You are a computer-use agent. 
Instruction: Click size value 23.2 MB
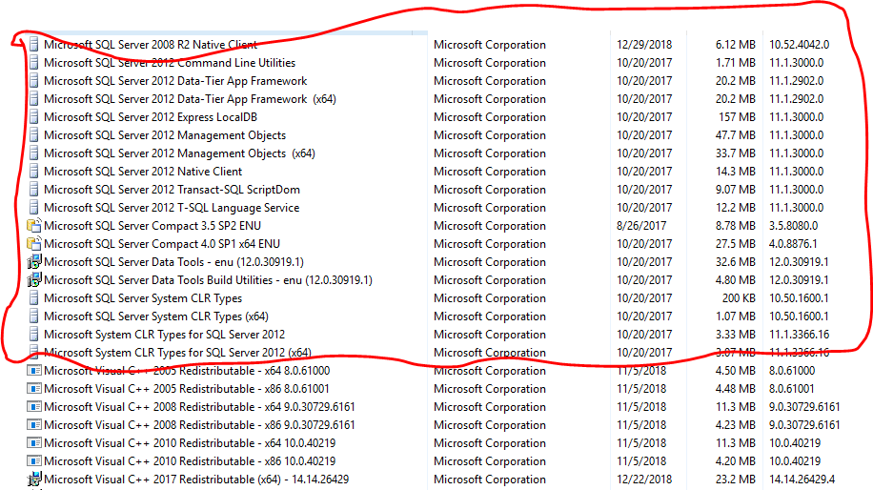(x=736, y=479)
